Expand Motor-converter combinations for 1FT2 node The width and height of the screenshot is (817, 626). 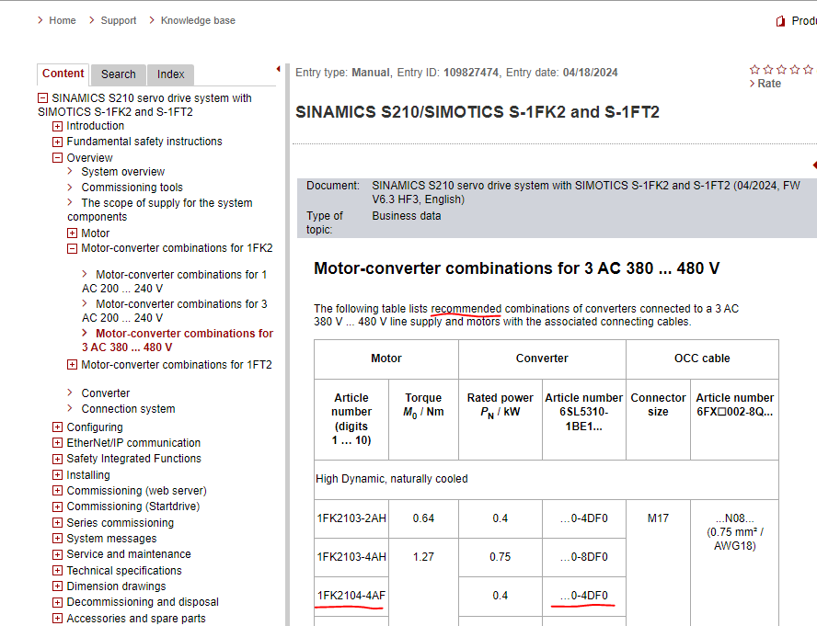[72, 365]
